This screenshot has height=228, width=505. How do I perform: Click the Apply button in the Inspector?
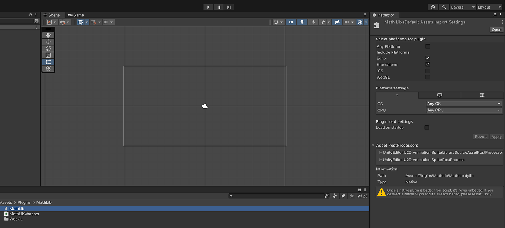(x=496, y=136)
